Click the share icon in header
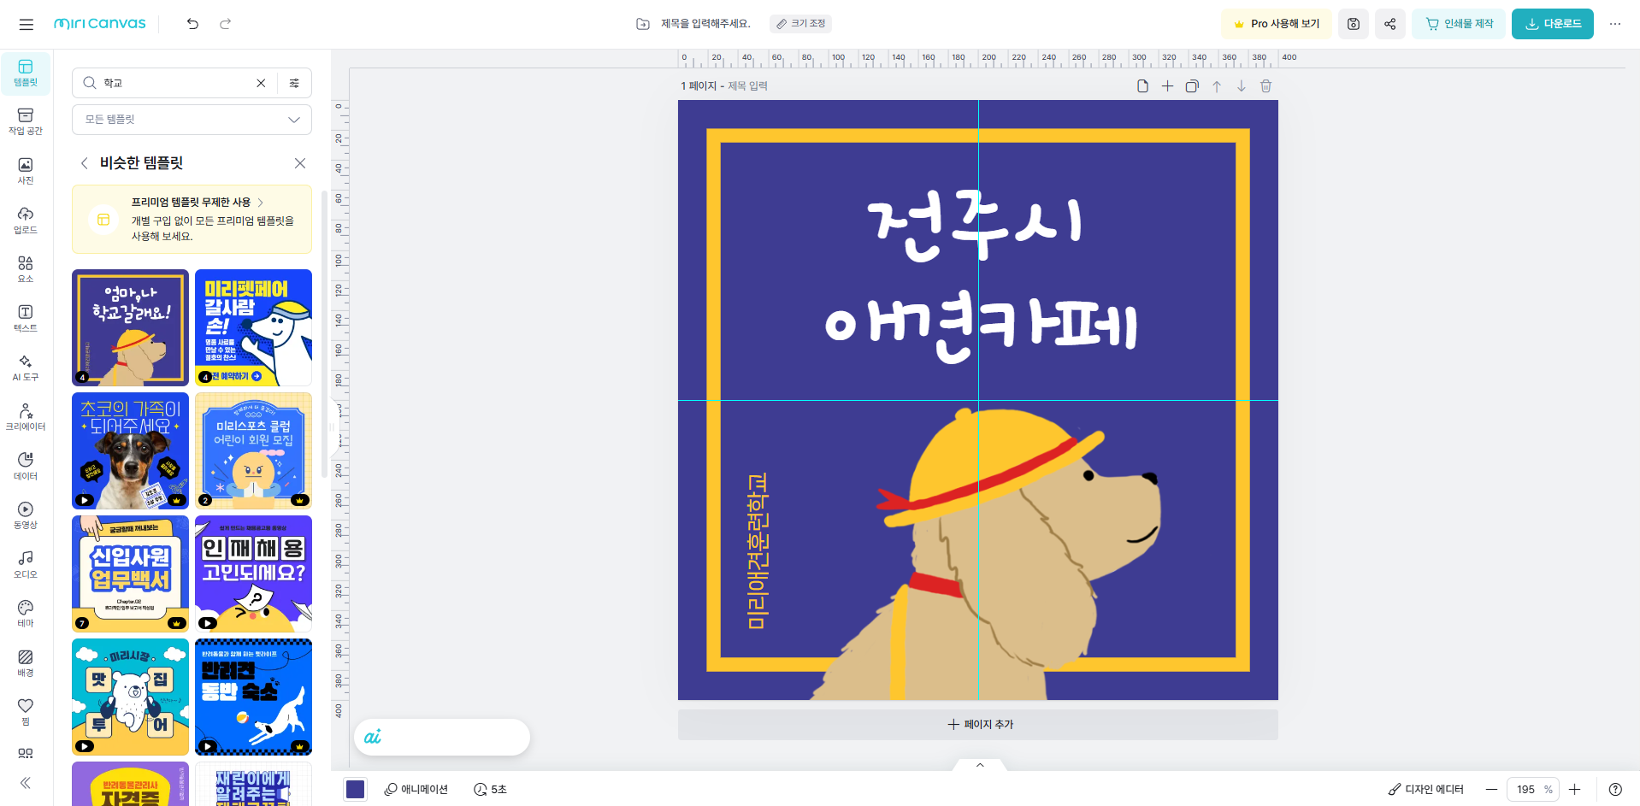1640x806 pixels. pyautogui.click(x=1390, y=24)
